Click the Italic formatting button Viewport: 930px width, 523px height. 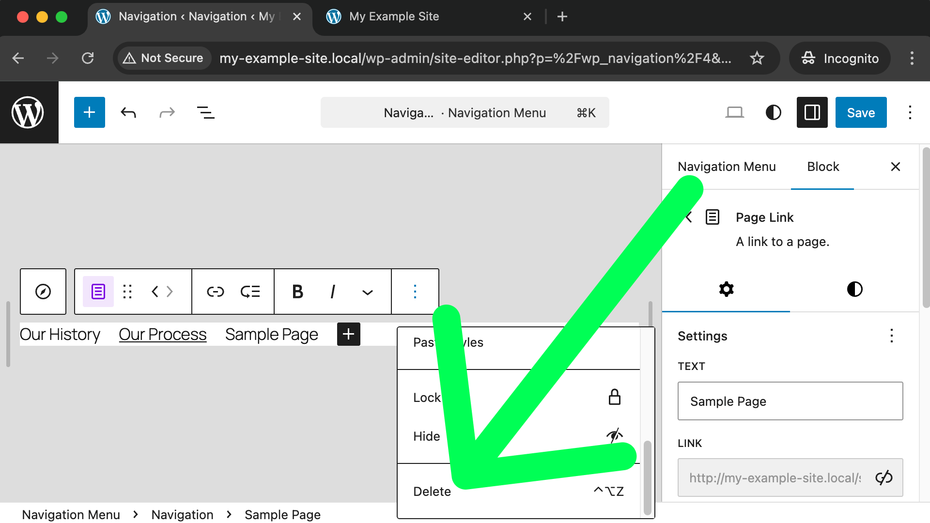pyautogui.click(x=333, y=292)
